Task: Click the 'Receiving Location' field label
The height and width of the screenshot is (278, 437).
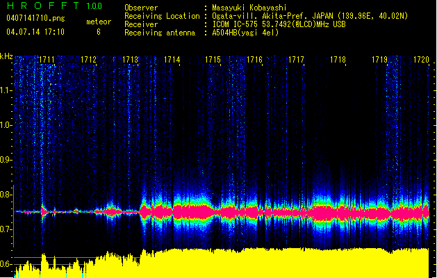Action: (x=162, y=16)
